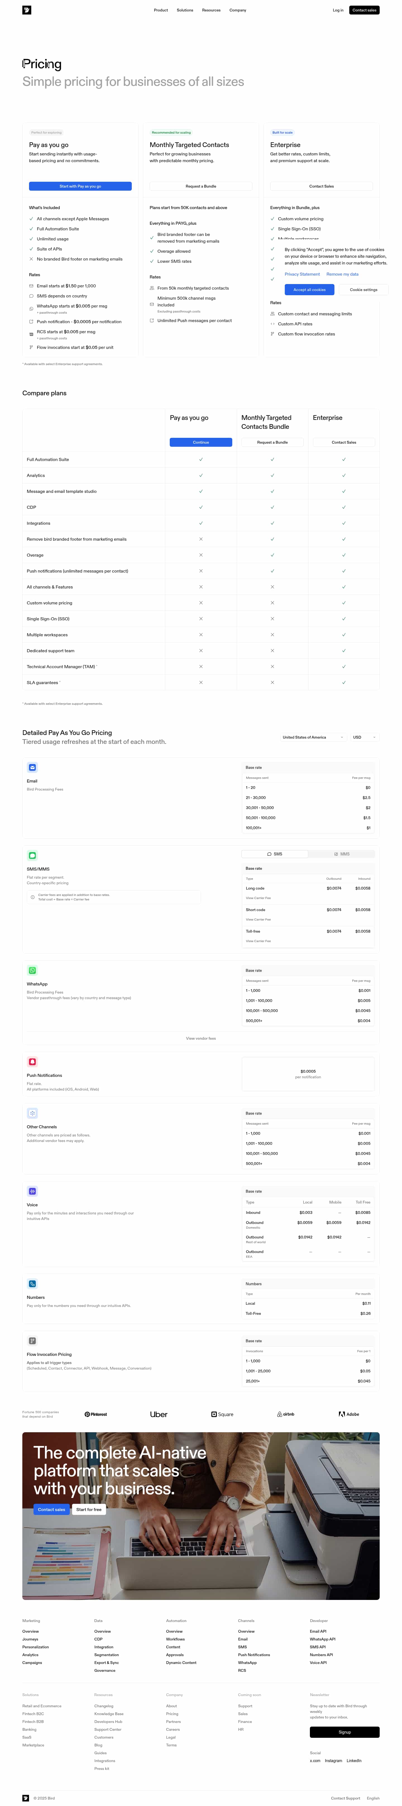Screen dimensions: 402x1806
Task: Open the English language selector in the footer
Action: click(x=373, y=1798)
